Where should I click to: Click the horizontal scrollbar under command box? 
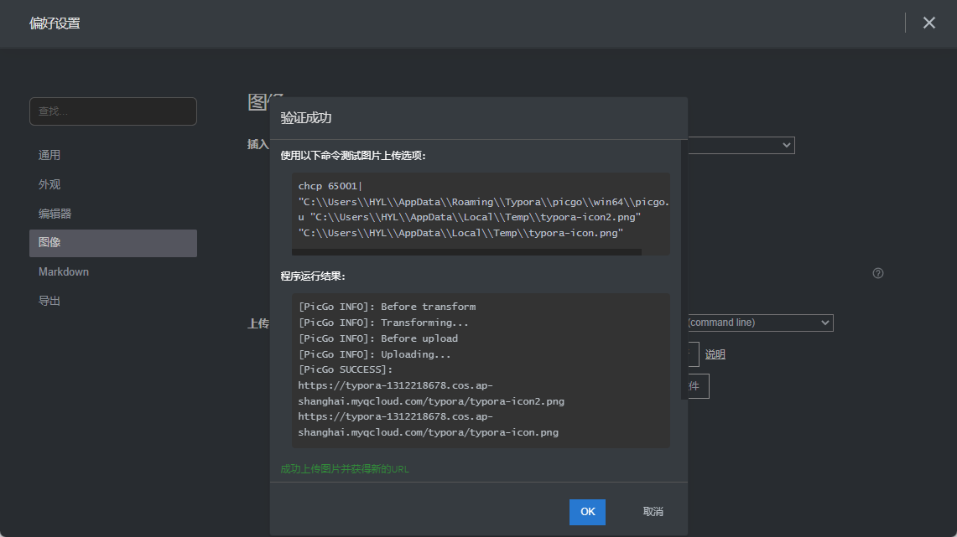(466, 251)
